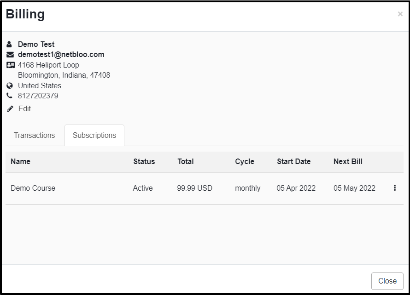Click the Next Bill column header
This screenshot has height=295, width=410.
(348, 161)
